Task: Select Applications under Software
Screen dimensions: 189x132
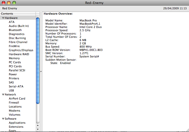Action: coord(17,123)
